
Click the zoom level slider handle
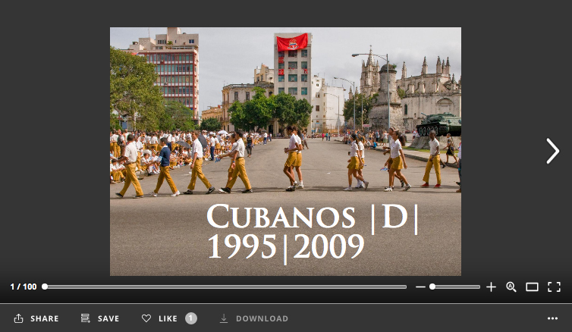click(432, 287)
